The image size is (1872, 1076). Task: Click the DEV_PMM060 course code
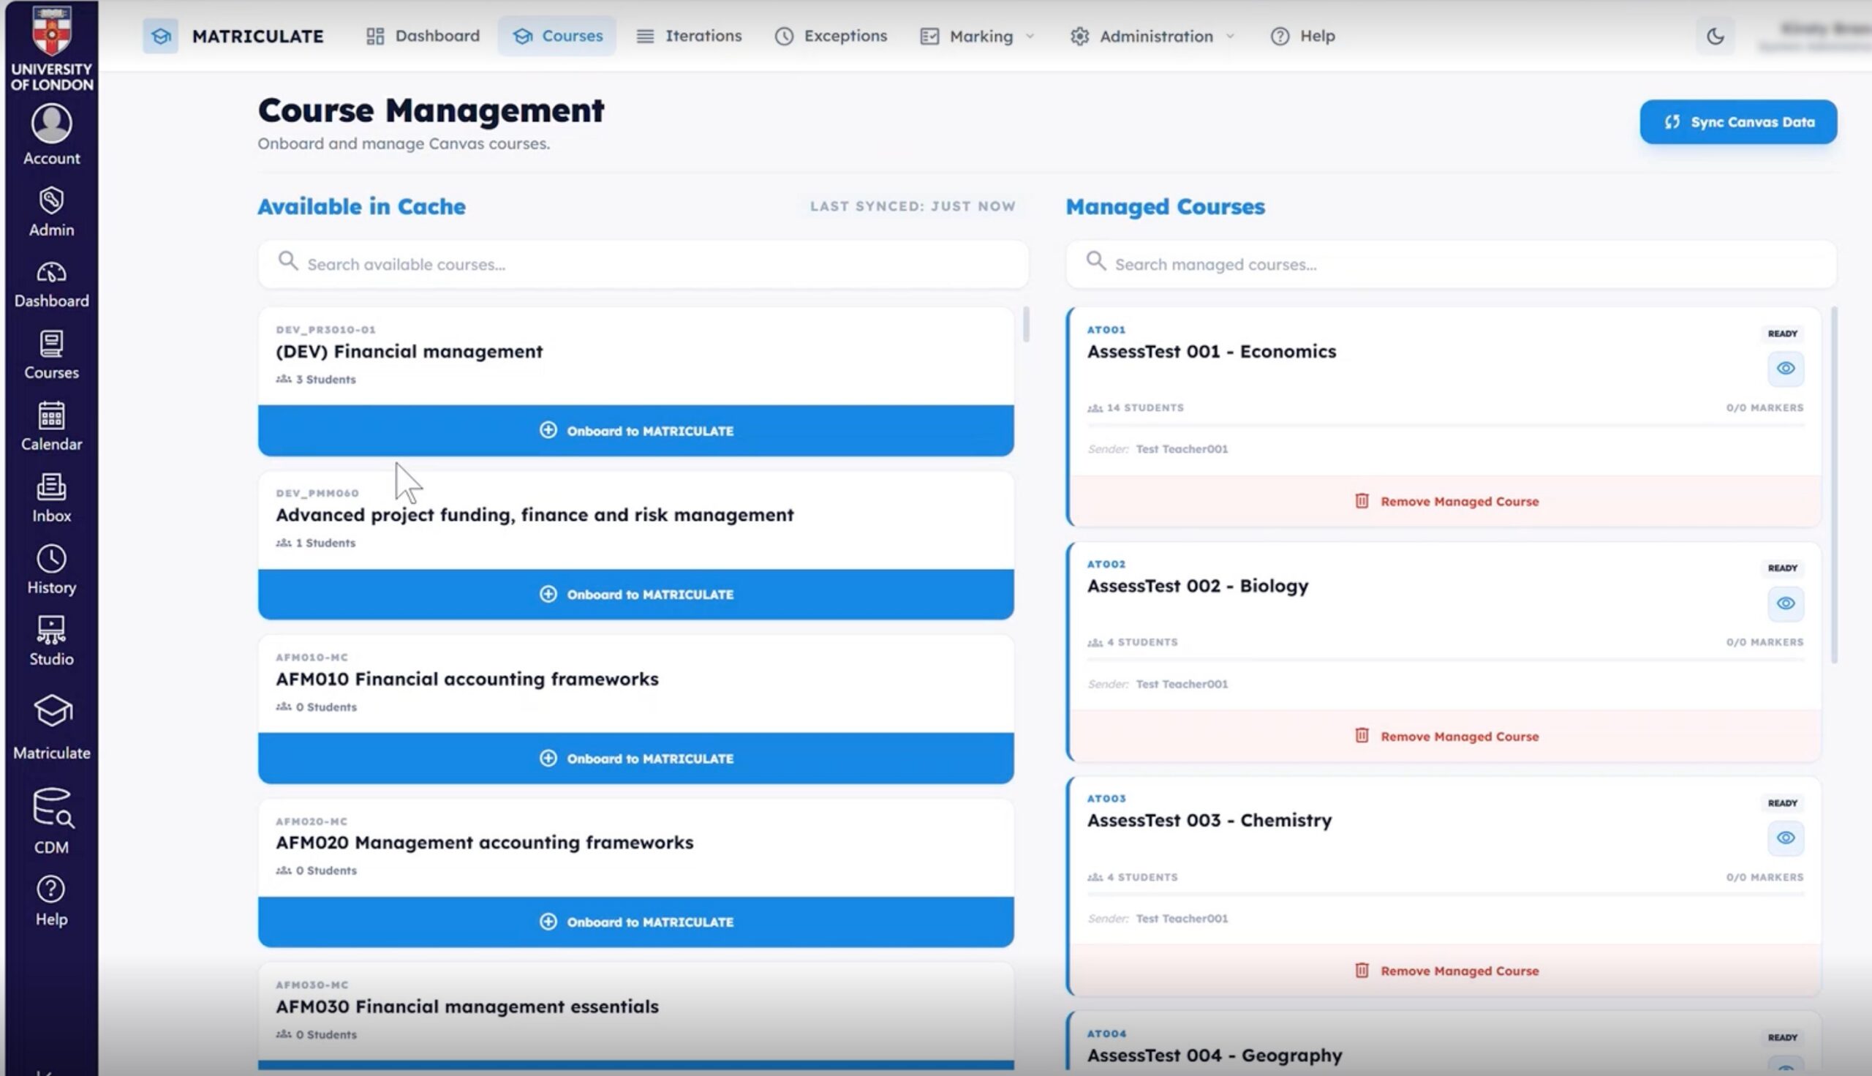click(317, 493)
